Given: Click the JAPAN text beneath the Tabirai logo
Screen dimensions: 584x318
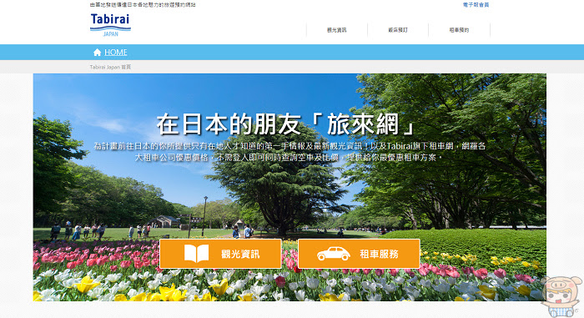Looking at the screenshot, I should (111, 34).
